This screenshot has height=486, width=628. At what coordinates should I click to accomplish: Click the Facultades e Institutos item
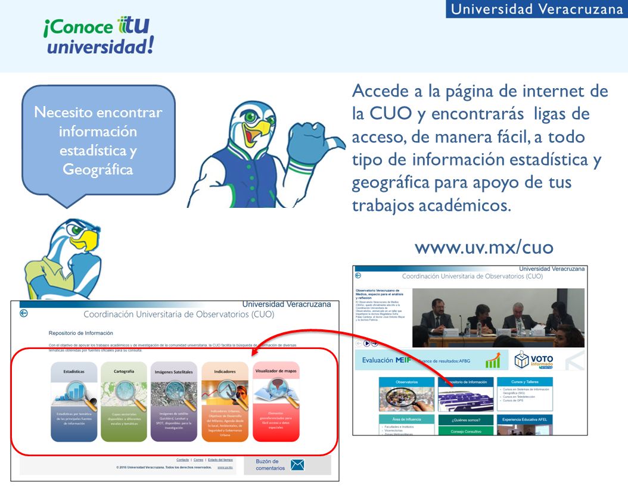(x=399, y=427)
